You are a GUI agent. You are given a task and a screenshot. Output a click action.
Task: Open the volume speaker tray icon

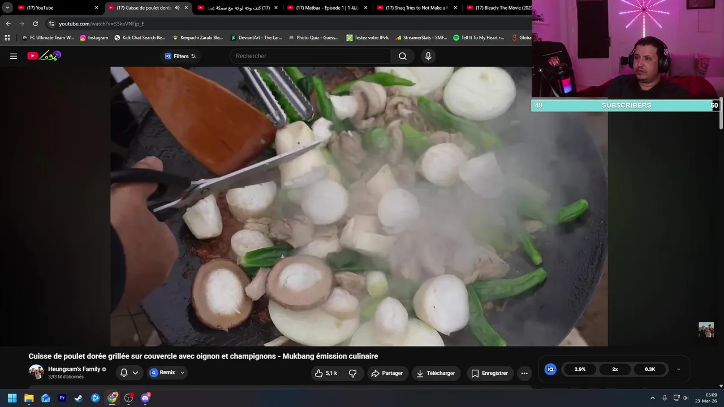tap(685, 398)
